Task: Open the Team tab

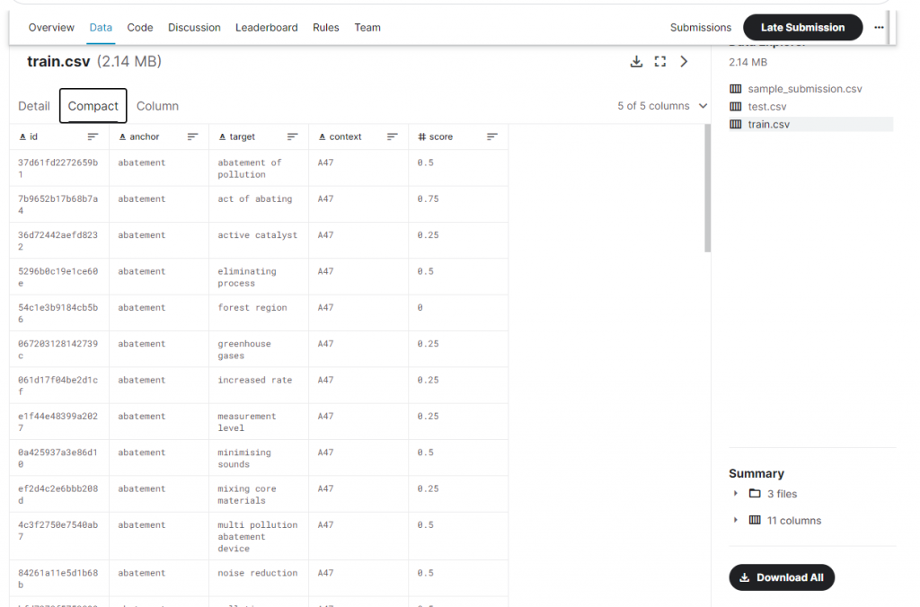Action: [367, 28]
